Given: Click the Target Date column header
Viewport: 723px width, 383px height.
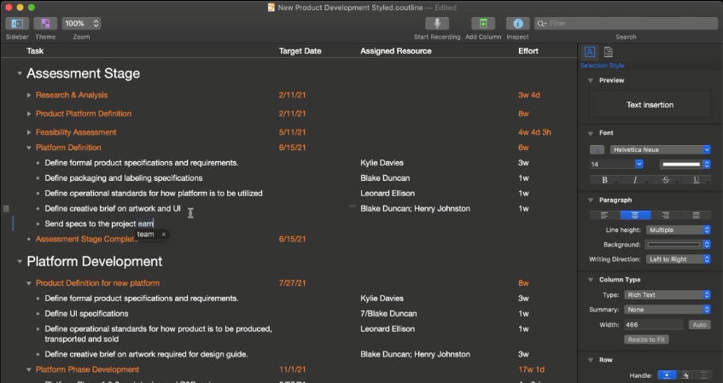Looking at the screenshot, I should pos(300,50).
